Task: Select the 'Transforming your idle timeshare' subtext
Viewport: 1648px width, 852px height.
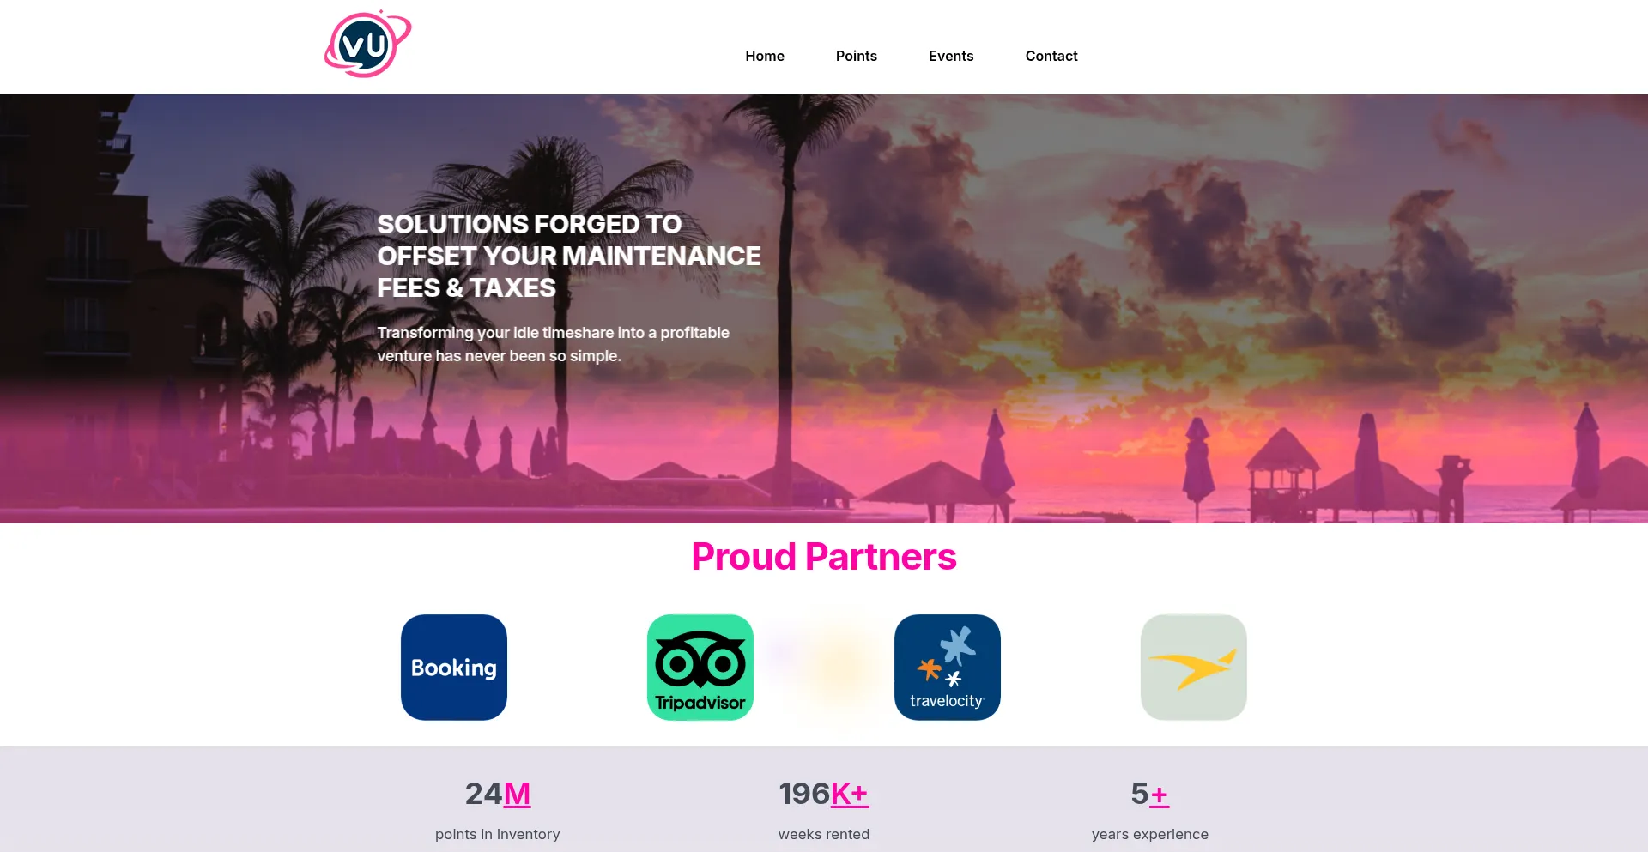Action: [x=553, y=344]
